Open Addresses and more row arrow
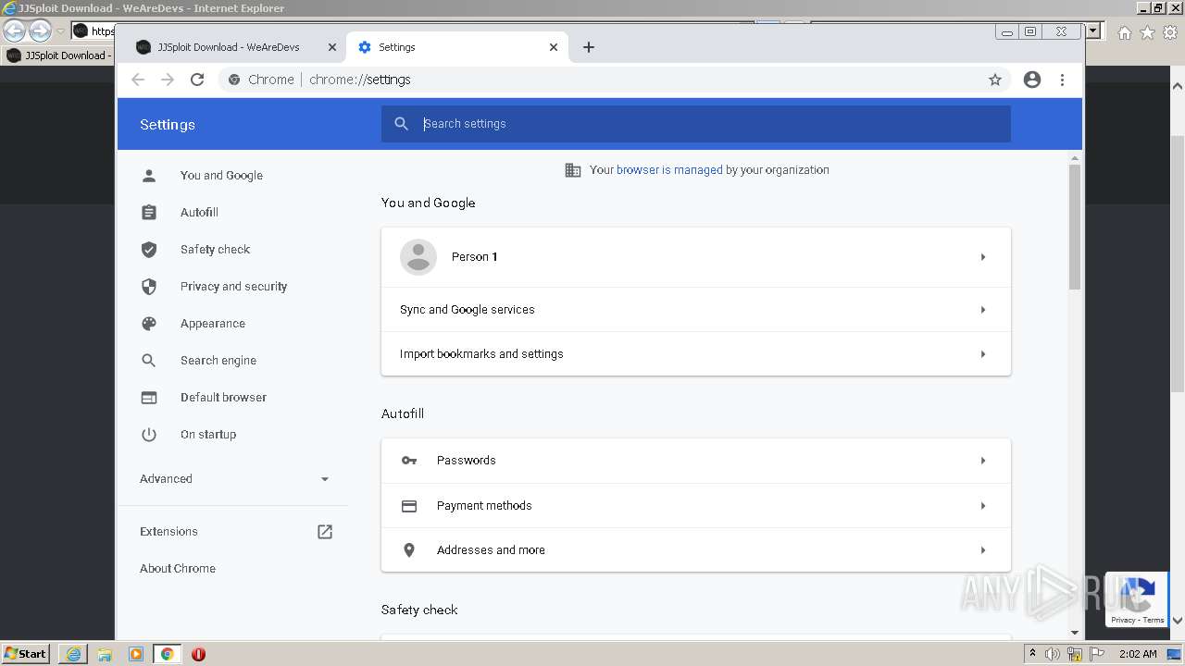This screenshot has height=666, width=1185. (983, 550)
